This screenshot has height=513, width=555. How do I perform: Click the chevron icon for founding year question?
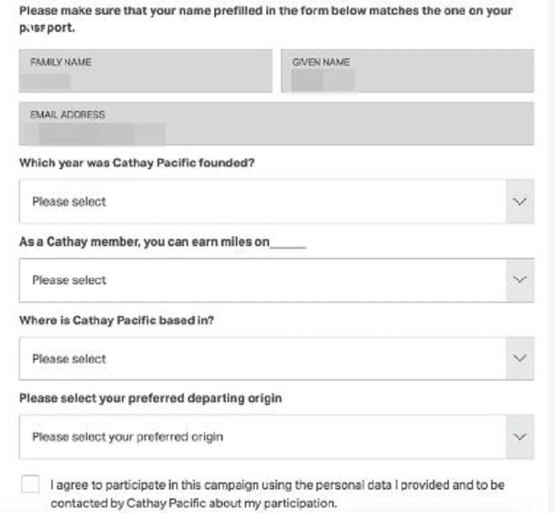pos(520,202)
